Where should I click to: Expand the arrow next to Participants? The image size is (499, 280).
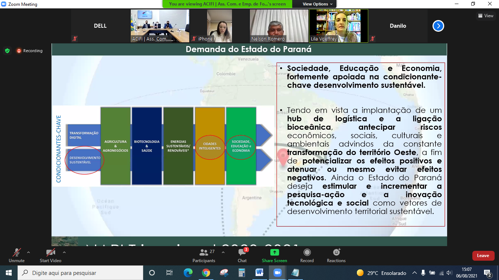click(223, 252)
